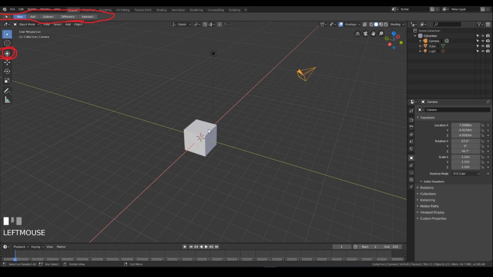This screenshot has height=277, width=493.
Task: Open the Shading options dropdown
Action: pyautogui.click(x=397, y=24)
